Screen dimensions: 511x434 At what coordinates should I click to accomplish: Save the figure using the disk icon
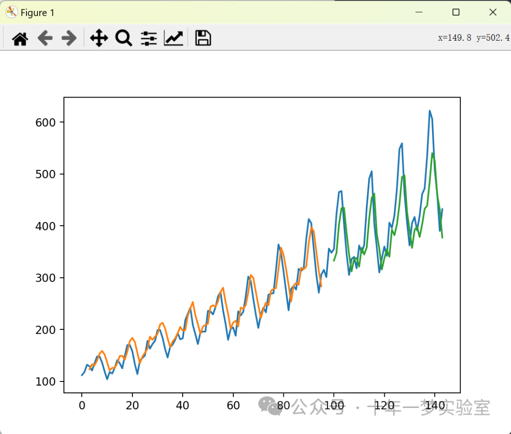point(203,38)
